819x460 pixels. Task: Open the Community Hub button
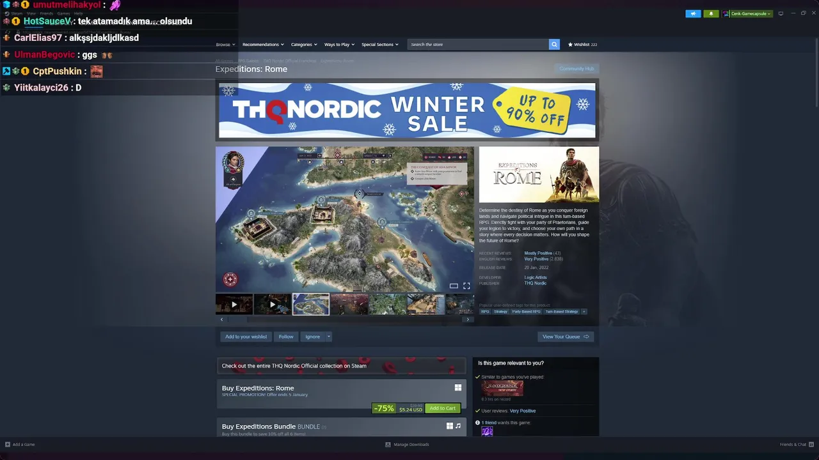[576, 69]
